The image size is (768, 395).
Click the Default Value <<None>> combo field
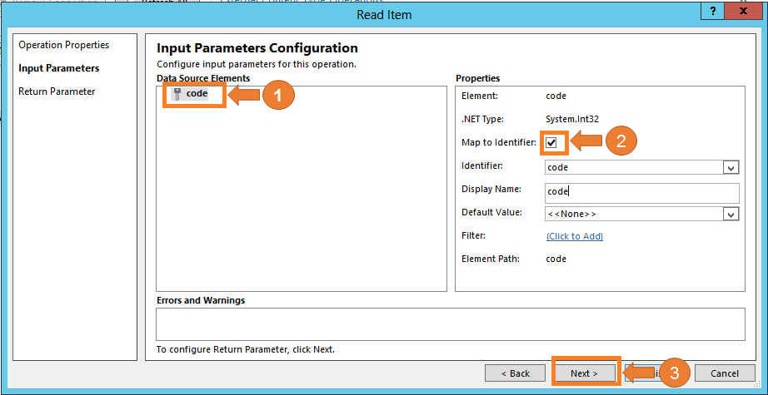pyautogui.click(x=633, y=215)
